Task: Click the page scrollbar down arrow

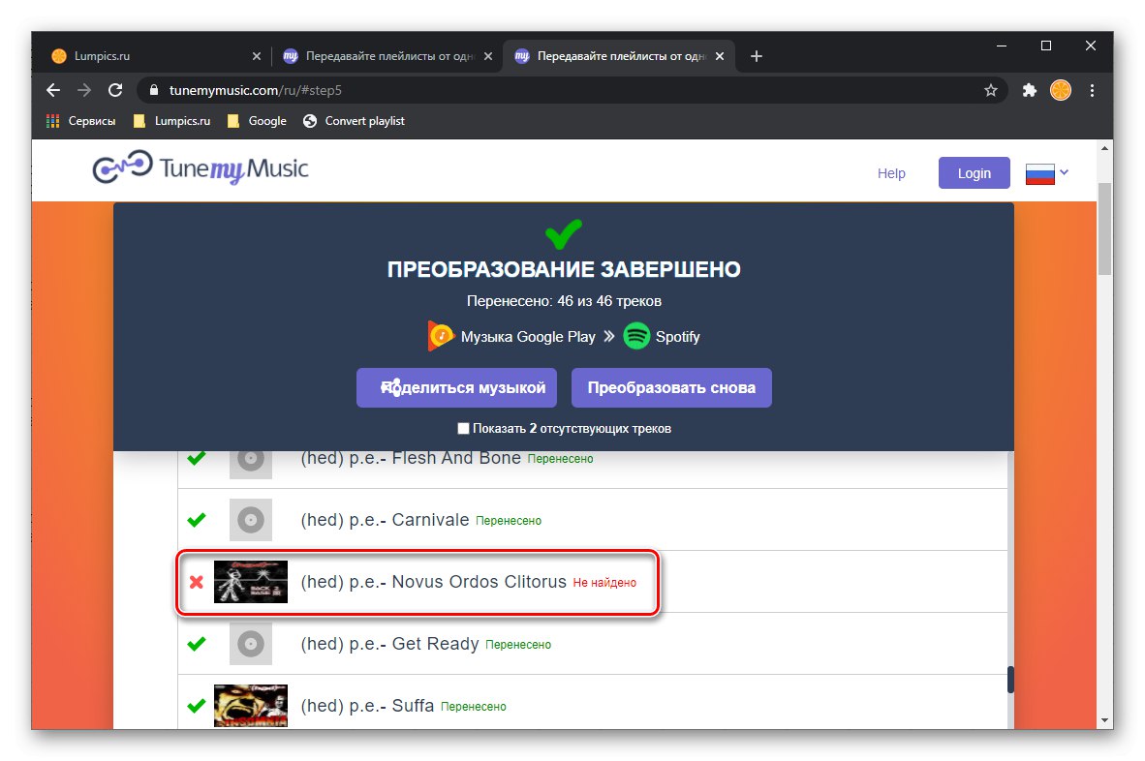Action: coord(1104,721)
